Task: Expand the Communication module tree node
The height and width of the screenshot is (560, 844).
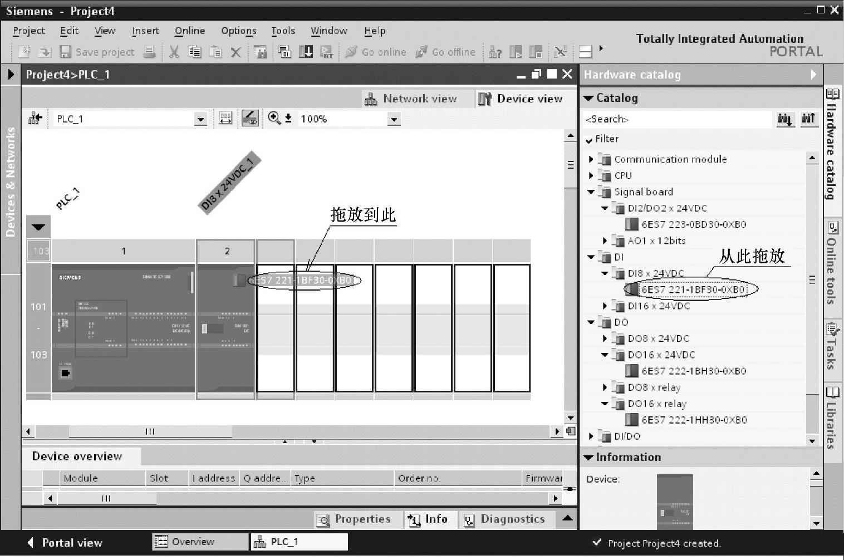Action: click(591, 159)
